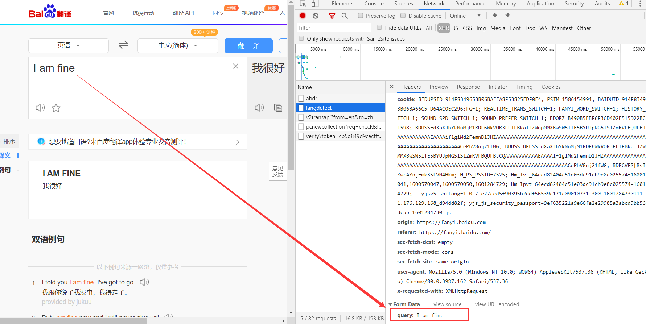
Task: Click the blue 翻译 translate button
Action: tap(248, 46)
